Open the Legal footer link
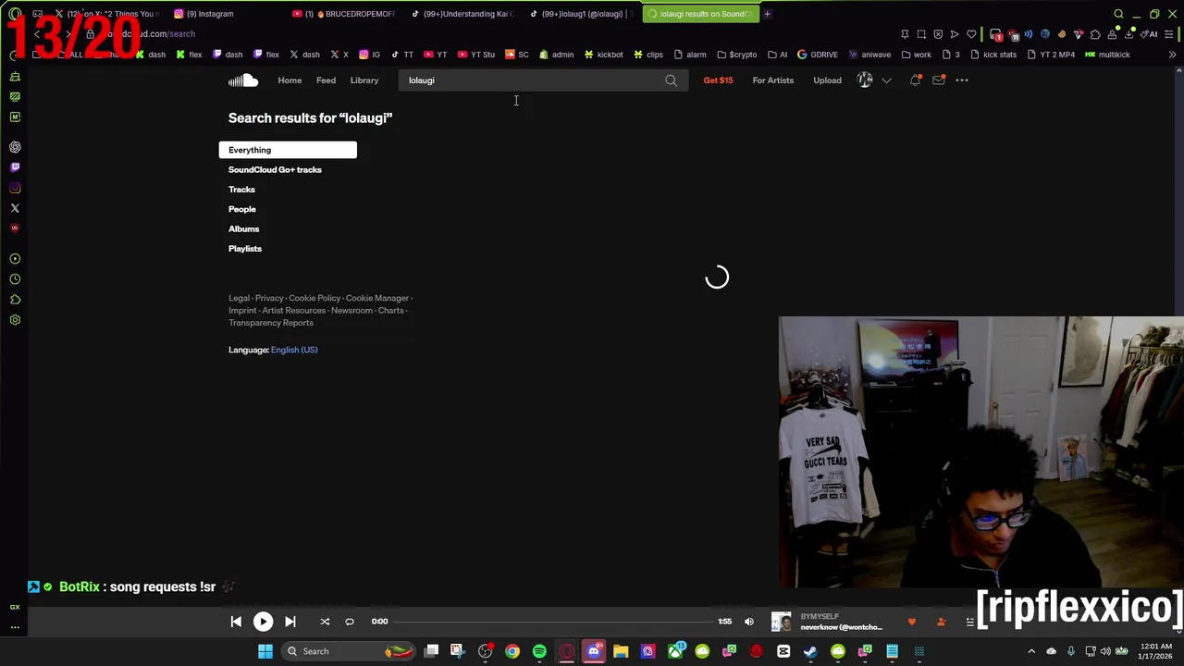 (239, 298)
